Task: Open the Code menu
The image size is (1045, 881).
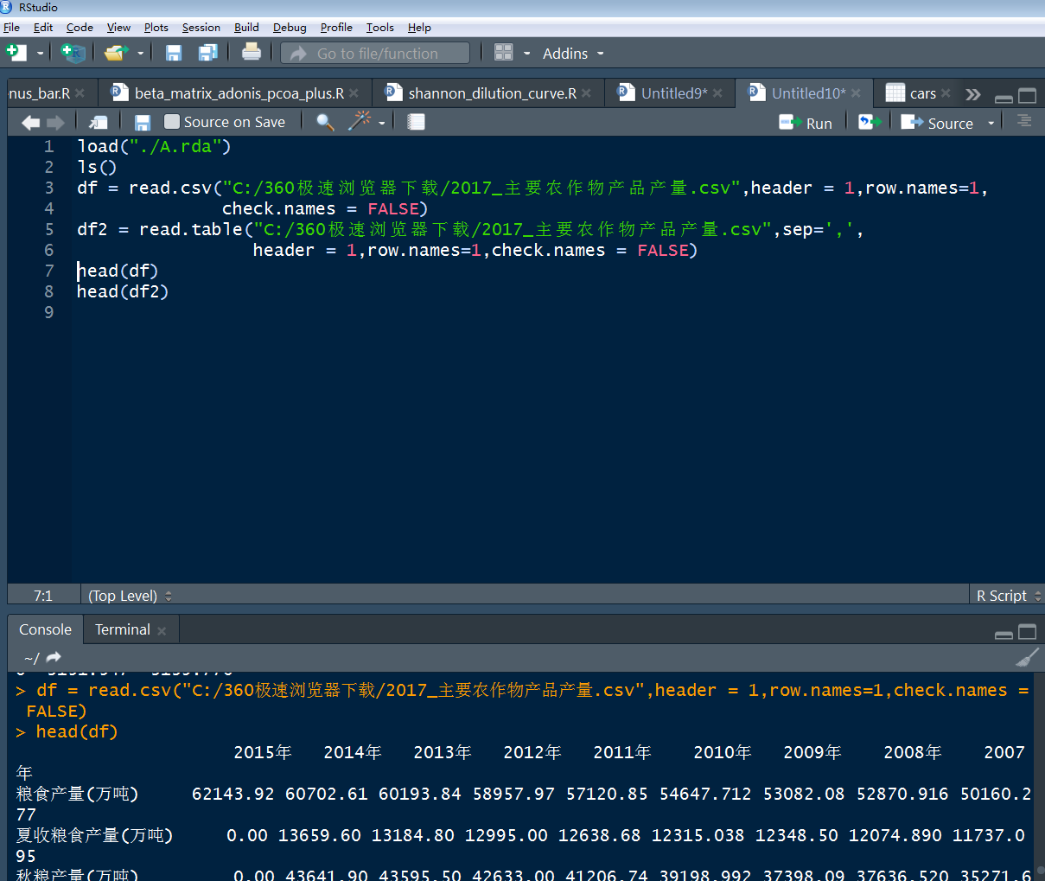Action: pyautogui.click(x=80, y=27)
